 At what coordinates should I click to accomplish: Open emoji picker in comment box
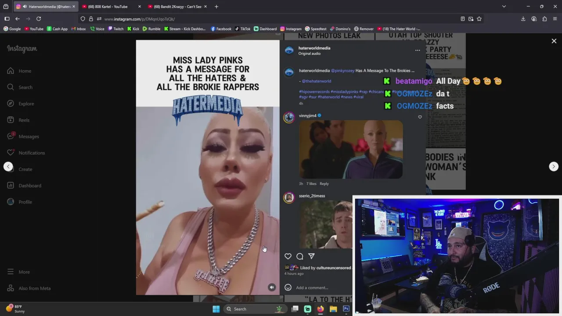(x=288, y=287)
